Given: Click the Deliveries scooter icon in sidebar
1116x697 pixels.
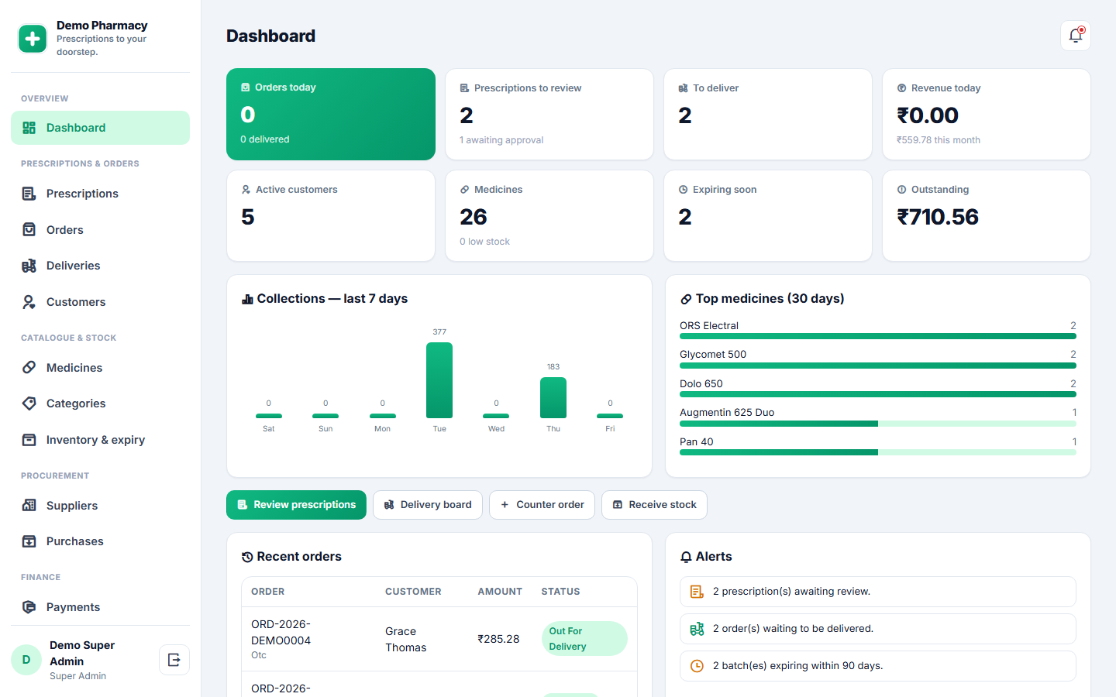Looking at the screenshot, I should [29, 266].
